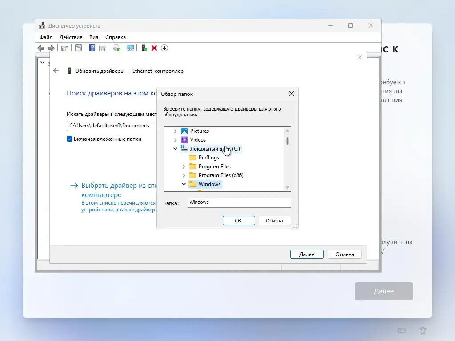Screen dimensions: 455x341
Task: Click the folder tree scrollbar thumb
Action: click(x=287, y=141)
